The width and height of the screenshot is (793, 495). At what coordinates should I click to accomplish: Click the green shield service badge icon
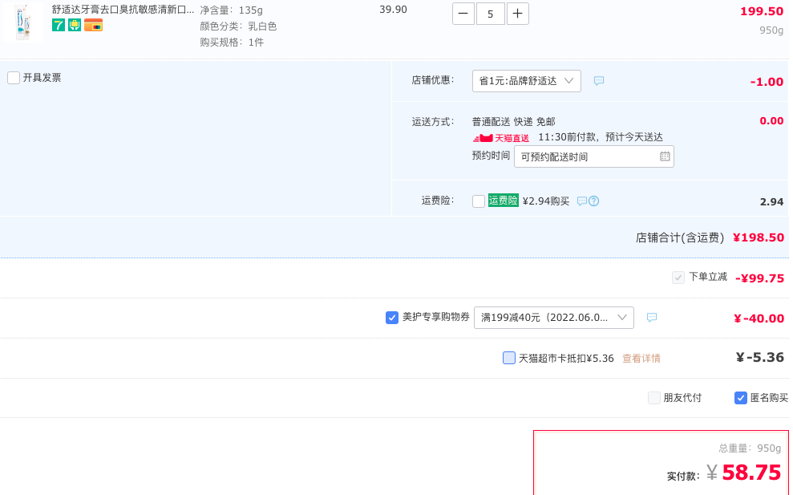[75, 25]
